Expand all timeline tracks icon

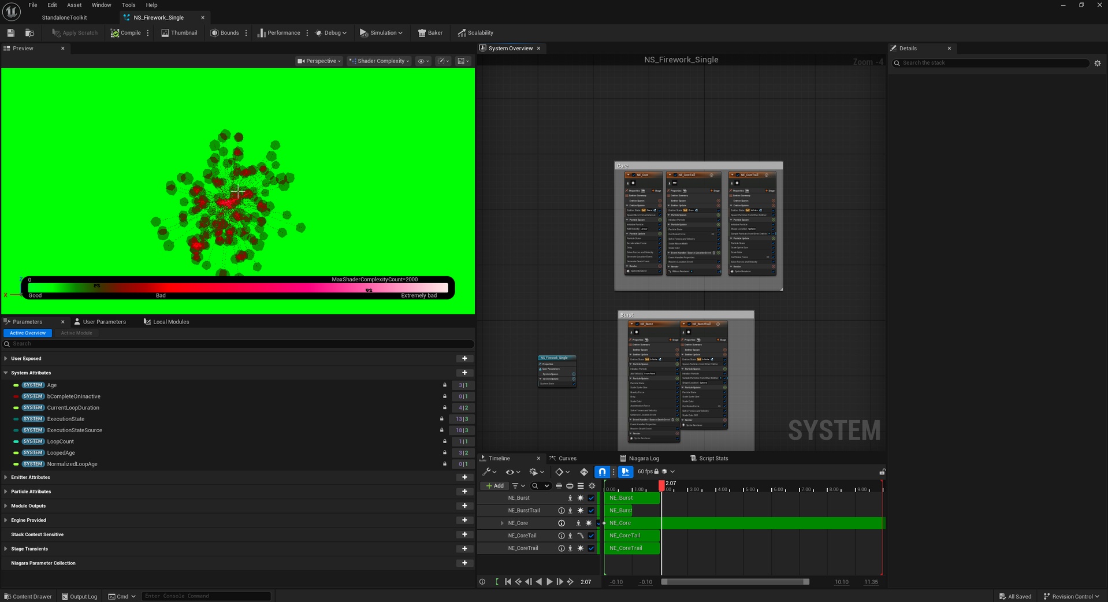(x=581, y=486)
